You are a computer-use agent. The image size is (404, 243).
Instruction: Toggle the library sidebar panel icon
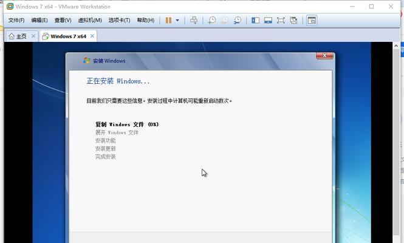[255, 20]
